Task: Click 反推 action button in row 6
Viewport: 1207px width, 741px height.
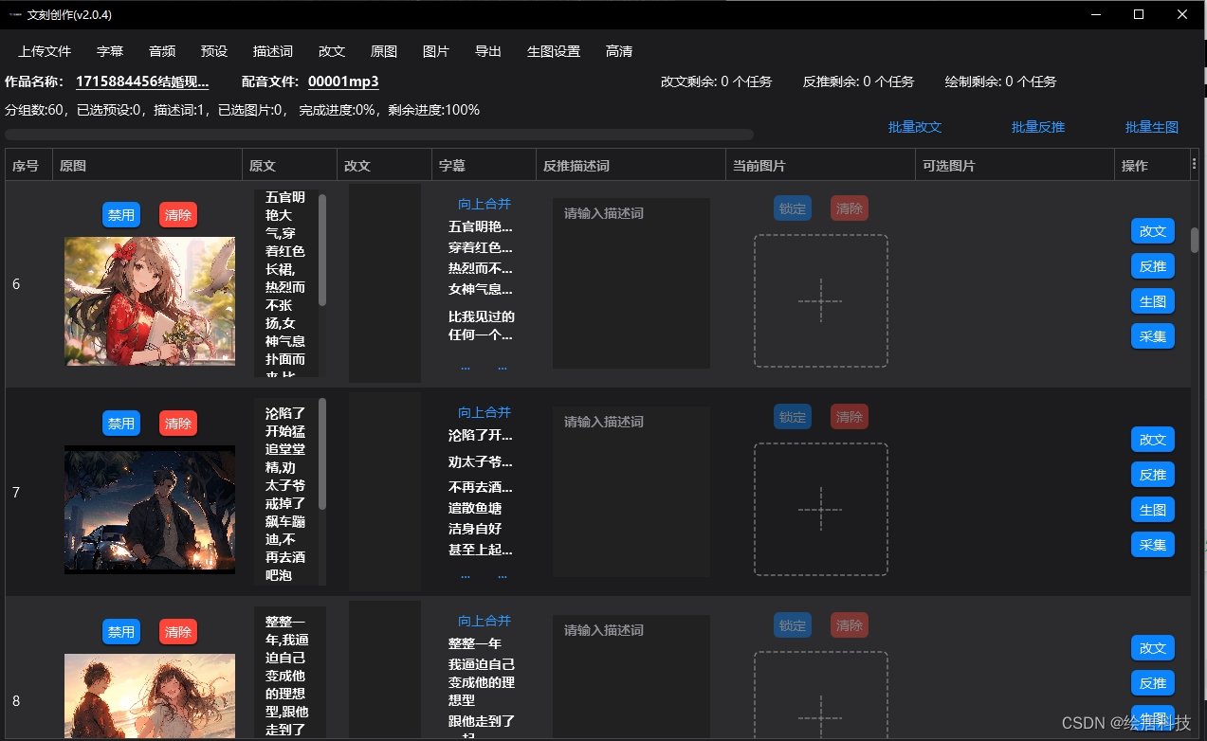Action: coord(1153,266)
